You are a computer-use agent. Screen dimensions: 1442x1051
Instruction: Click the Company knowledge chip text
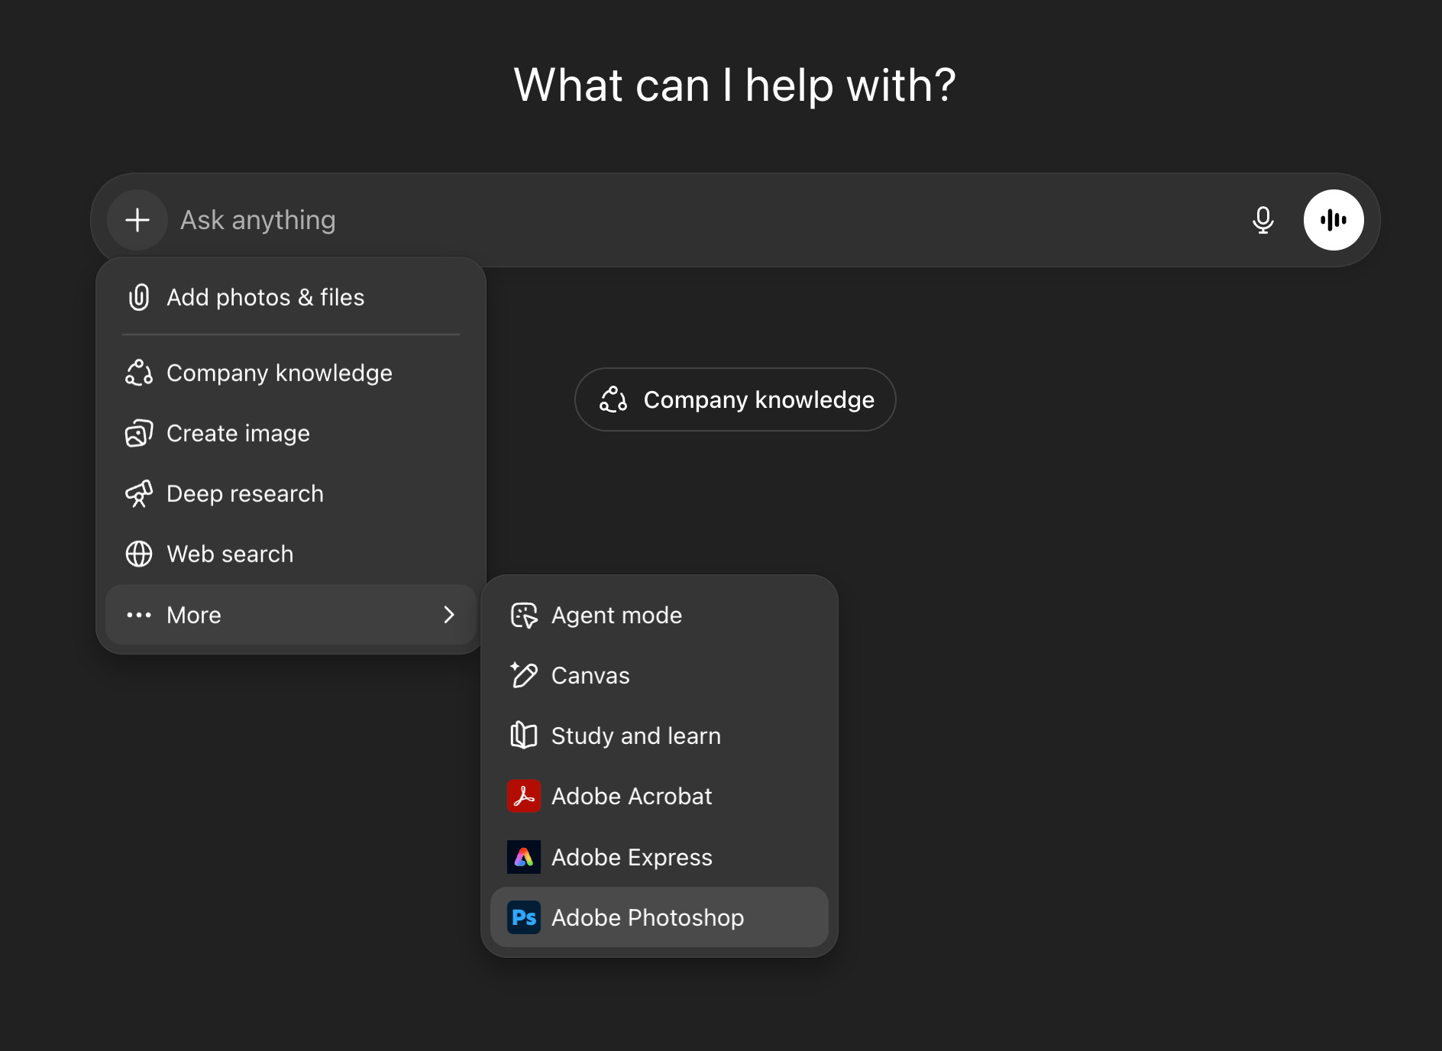759,399
